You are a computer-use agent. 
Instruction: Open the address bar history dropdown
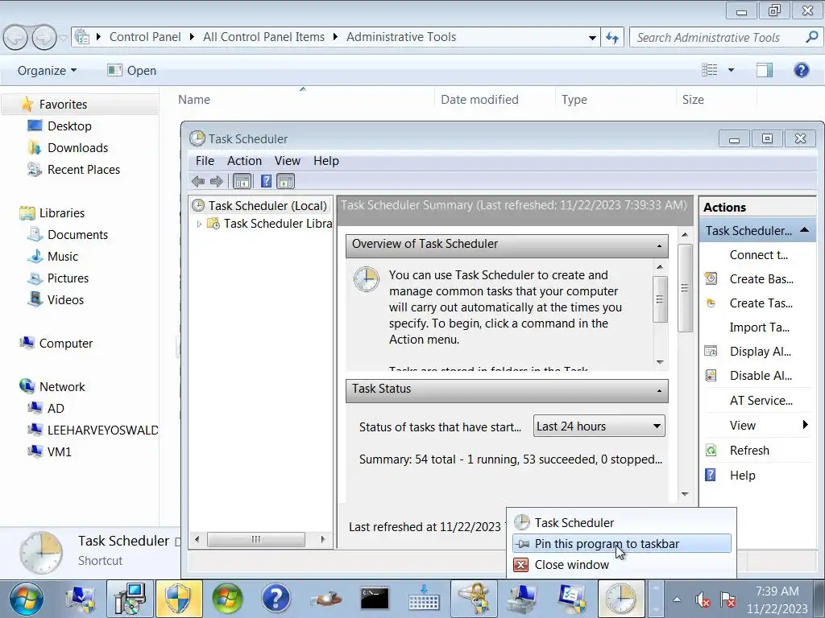click(592, 37)
